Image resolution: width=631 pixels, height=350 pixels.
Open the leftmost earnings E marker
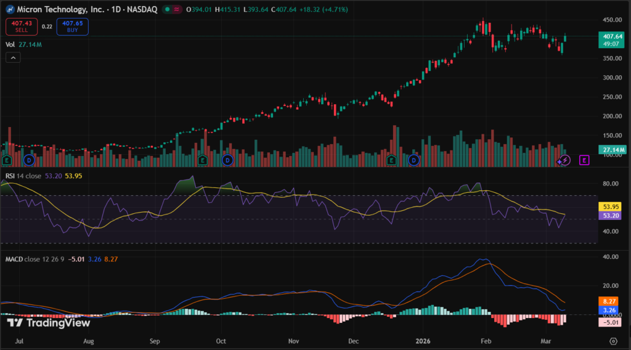pyautogui.click(x=7, y=160)
